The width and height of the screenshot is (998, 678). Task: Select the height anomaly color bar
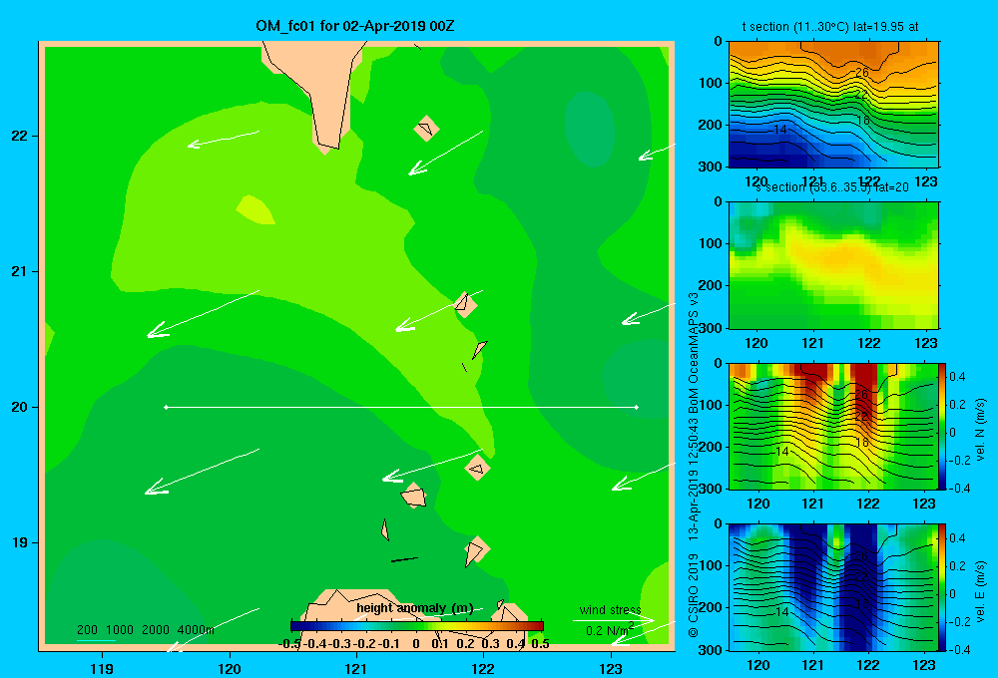pyautogui.click(x=417, y=626)
